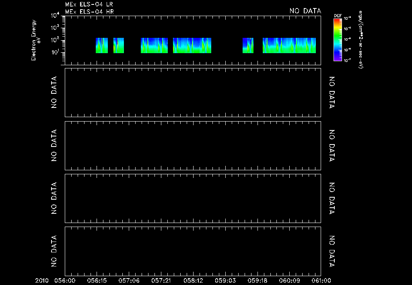Click the MEx ELS-04 HR title text

click(x=89, y=12)
